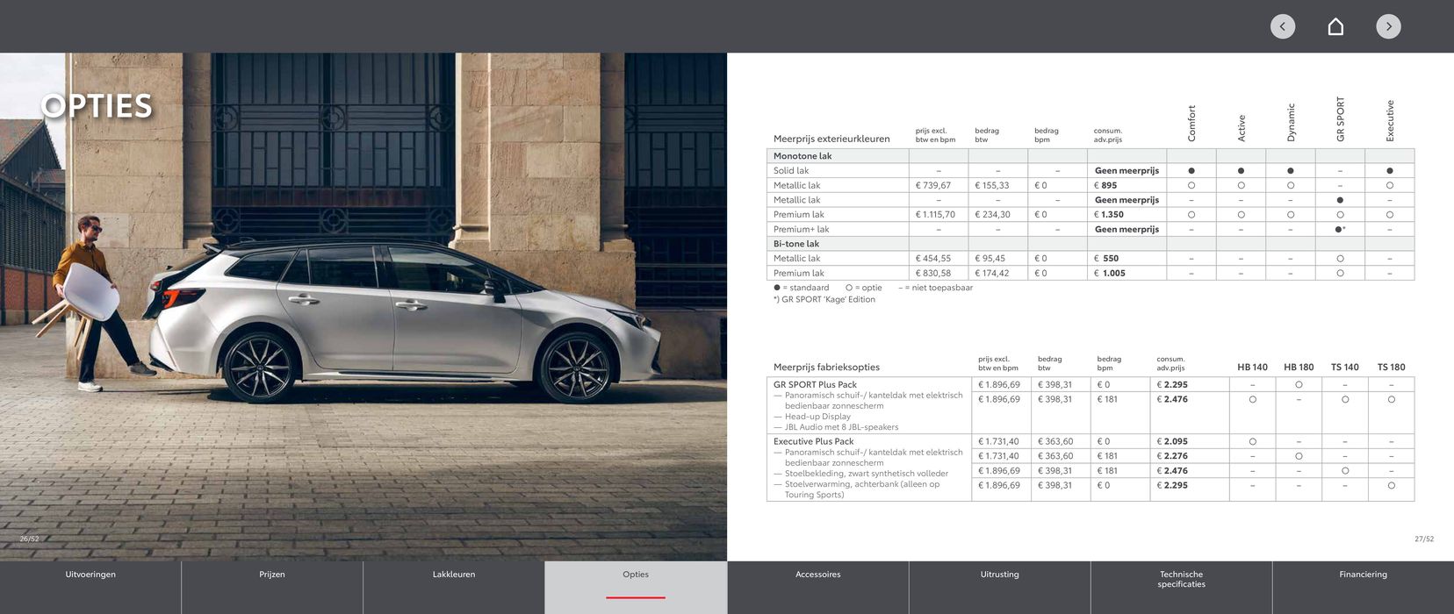This screenshot has height=614, width=1454.
Task: Switch to the Prijzen tab
Action: pos(272,575)
